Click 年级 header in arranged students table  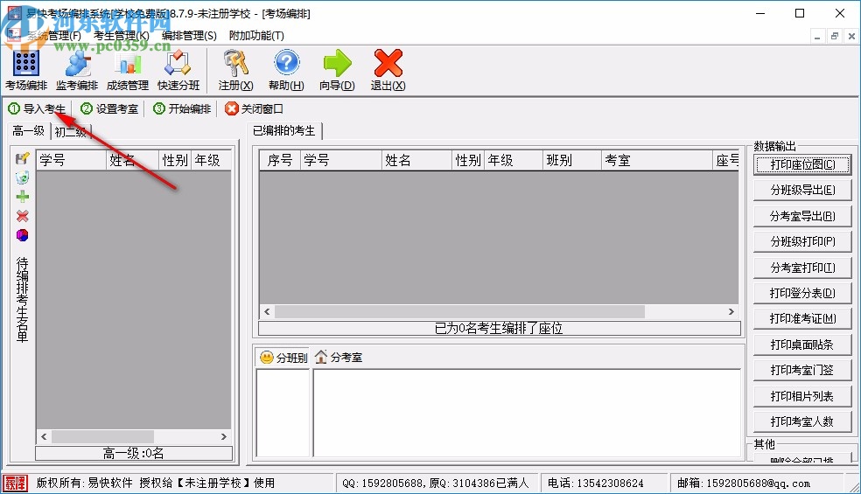(514, 160)
